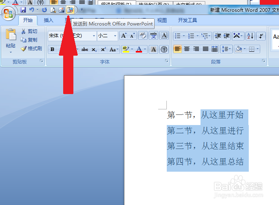
Task: Copy selection with 复制
Action: (29, 40)
